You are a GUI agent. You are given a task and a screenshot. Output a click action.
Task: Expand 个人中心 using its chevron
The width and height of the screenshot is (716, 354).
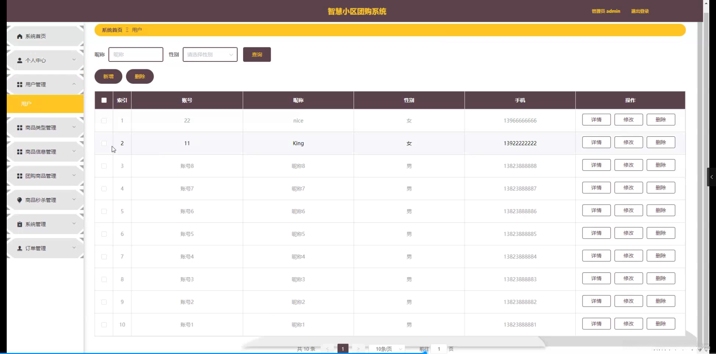[x=74, y=60]
